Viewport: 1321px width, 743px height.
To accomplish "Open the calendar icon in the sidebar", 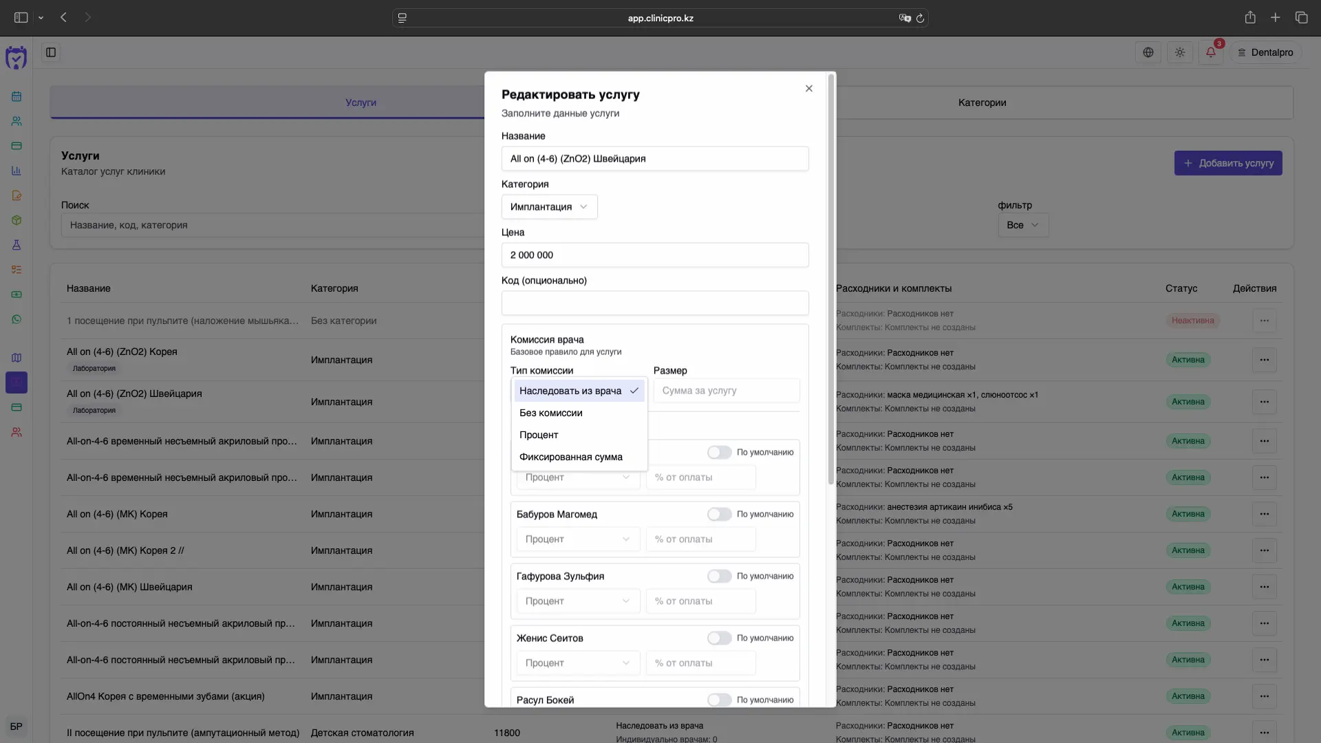I will coord(17,96).
